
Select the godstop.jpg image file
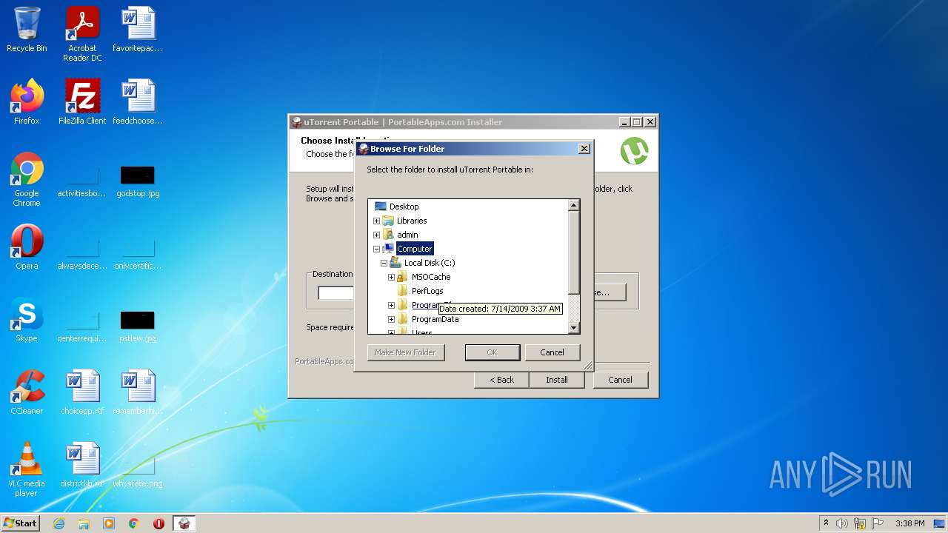pos(138,182)
